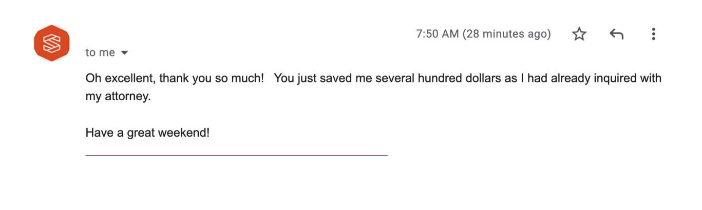Click the "(28 minutes ago)" relative time
The image size is (702, 210).
click(x=507, y=34)
